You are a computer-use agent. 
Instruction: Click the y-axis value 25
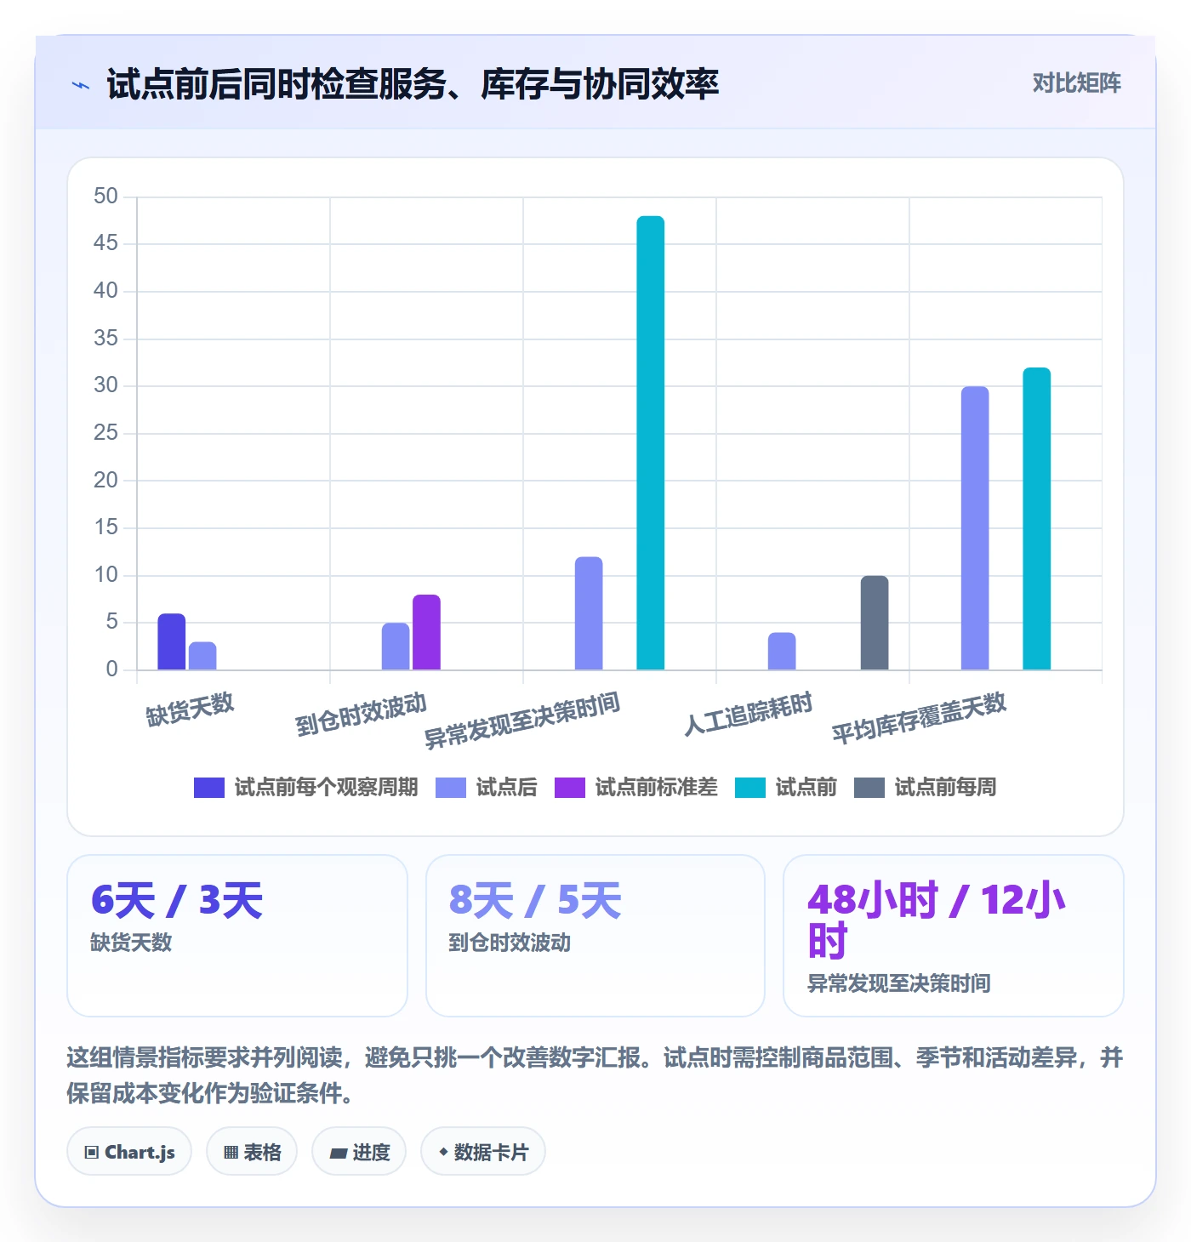coord(106,433)
